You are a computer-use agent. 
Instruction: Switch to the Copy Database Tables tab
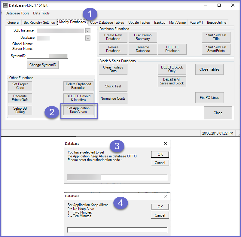[107, 23]
